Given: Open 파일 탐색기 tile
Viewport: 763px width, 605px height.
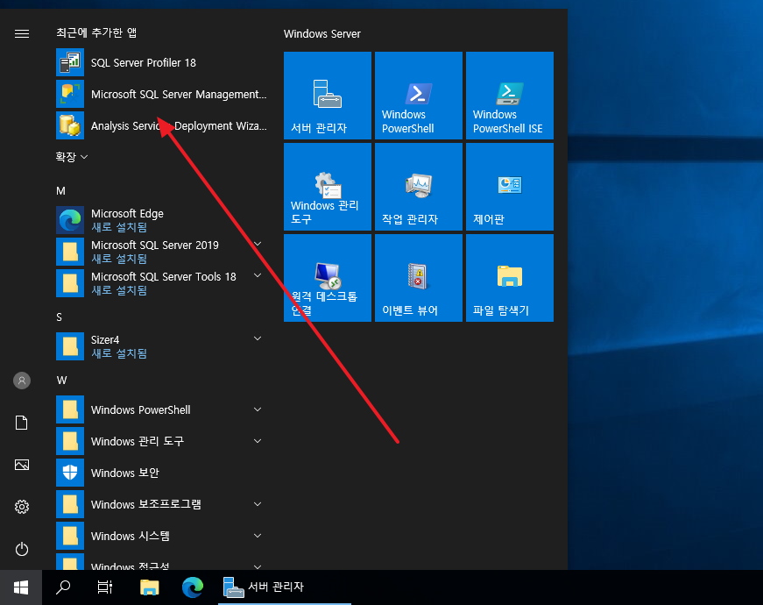Looking at the screenshot, I should pos(510,278).
